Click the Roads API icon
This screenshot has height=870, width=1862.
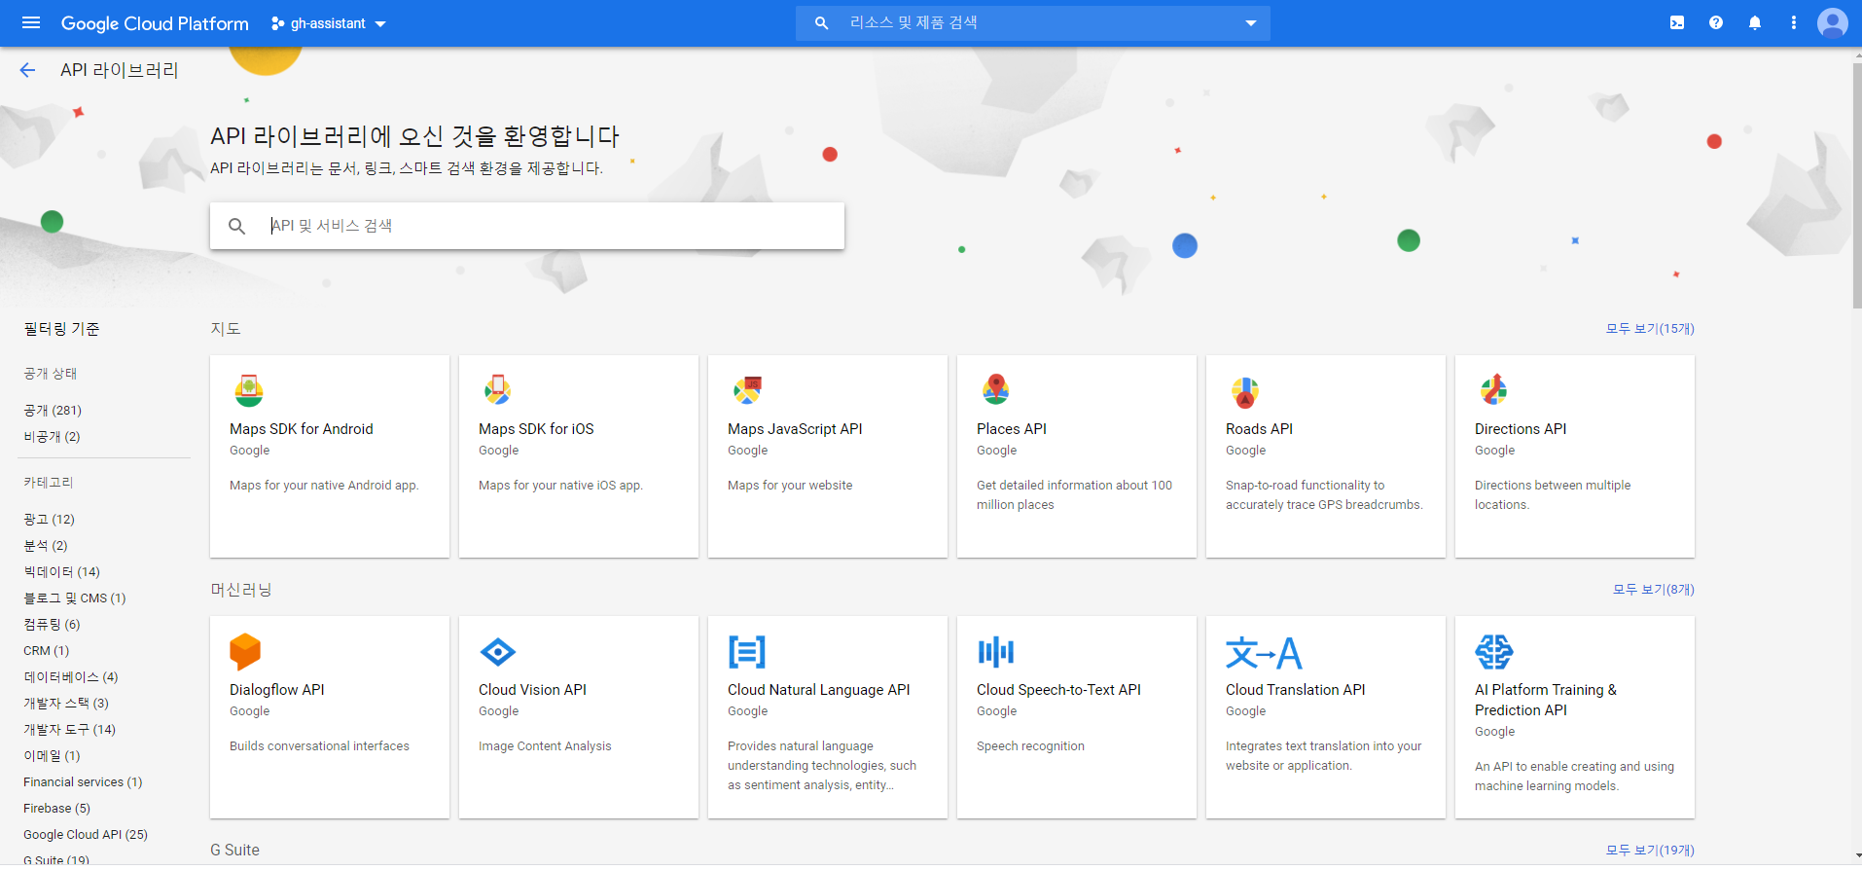click(x=1245, y=391)
